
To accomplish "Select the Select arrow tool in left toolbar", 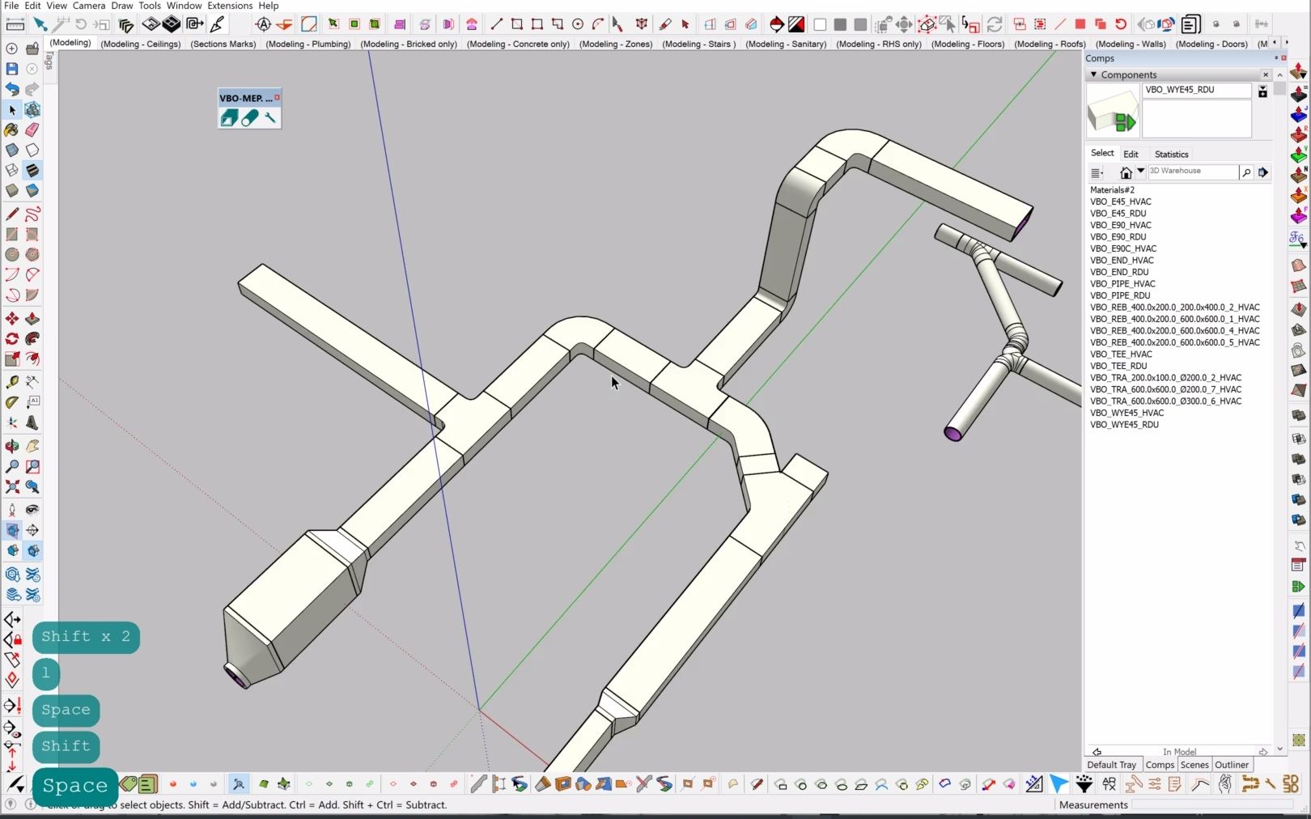I will point(12,109).
